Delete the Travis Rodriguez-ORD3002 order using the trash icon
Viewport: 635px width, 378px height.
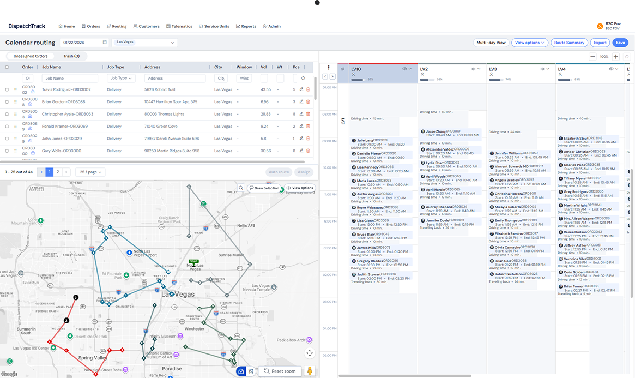tap(308, 89)
